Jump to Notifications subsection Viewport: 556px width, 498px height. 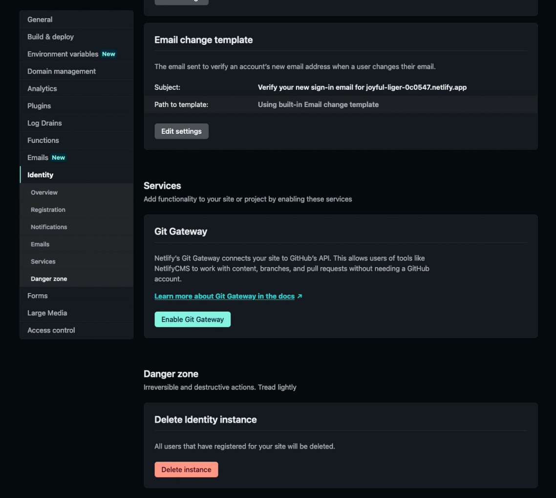tap(76, 227)
